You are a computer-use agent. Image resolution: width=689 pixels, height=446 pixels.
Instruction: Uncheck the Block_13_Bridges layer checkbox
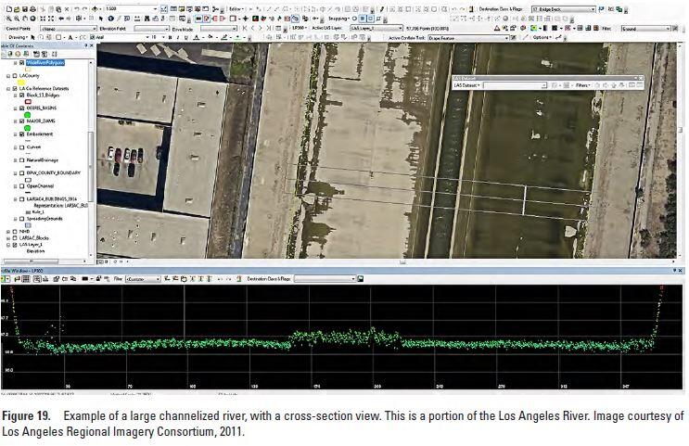pyautogui.click(x=21, y=95)
